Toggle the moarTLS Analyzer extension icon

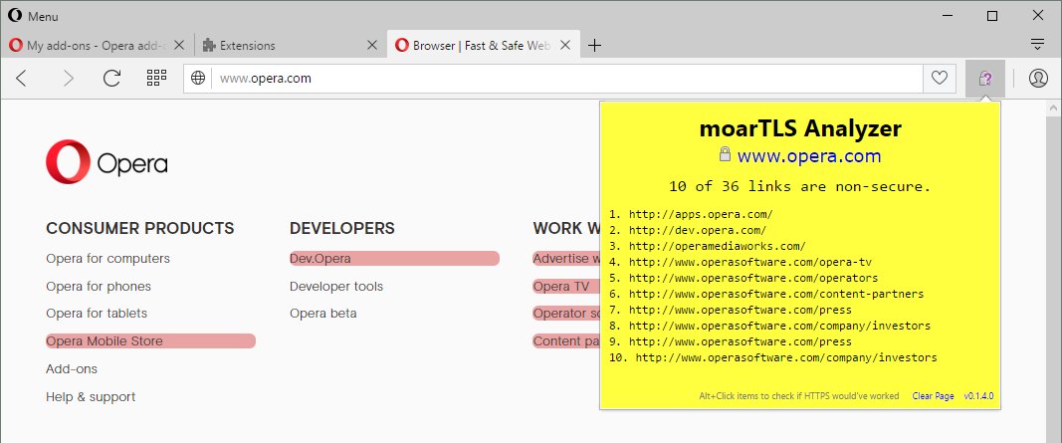[985, 79]
